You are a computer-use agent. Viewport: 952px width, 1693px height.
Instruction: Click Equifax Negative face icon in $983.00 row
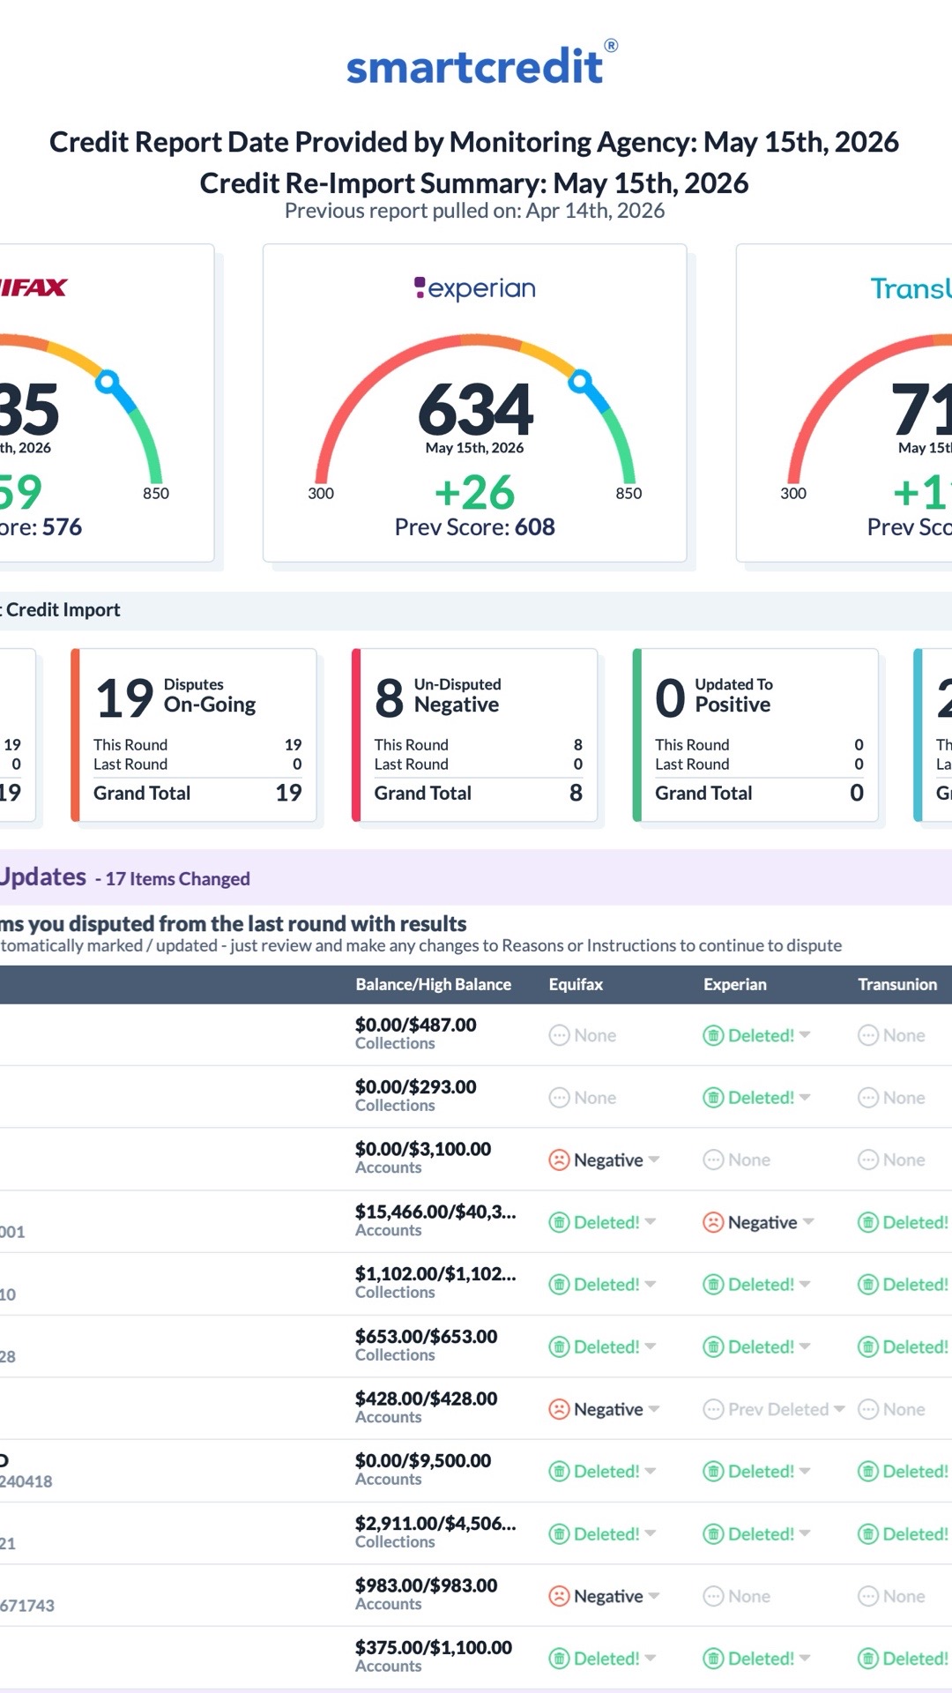(x=559, y=1596)
